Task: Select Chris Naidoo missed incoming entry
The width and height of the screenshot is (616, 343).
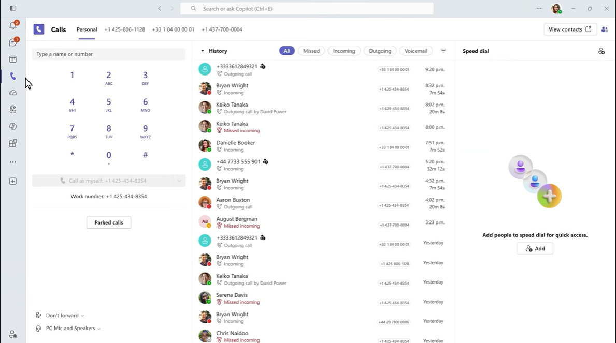Action: pos(323,336)
